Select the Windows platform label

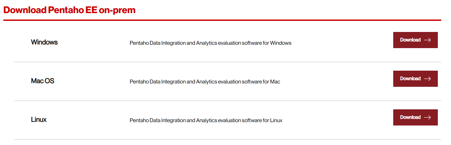coord(44,42)
